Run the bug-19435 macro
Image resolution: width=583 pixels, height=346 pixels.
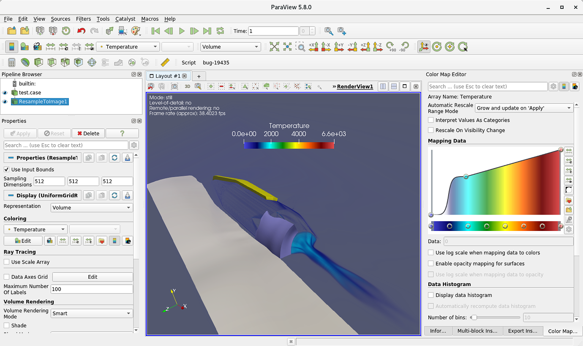pyautogui.click(x=216, y=63)
